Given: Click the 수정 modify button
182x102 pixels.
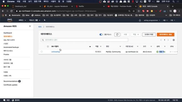Looking at the screenshot, I should click(x=125, y=35).
